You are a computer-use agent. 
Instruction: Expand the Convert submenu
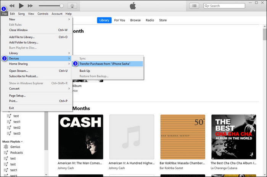click(37, 88)
